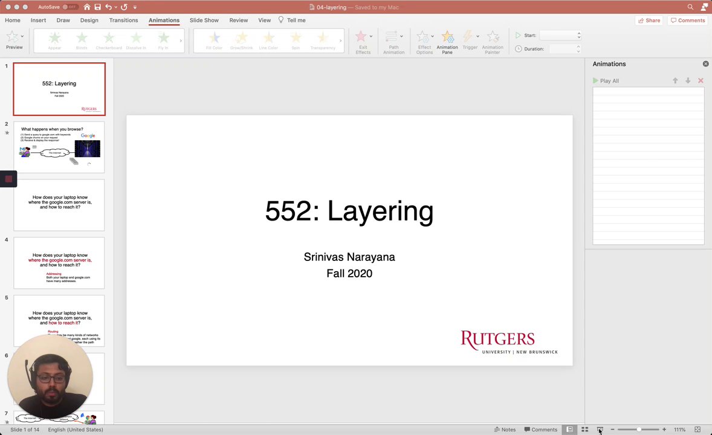Viewport: 712px width, 435px height.
Task: Open the Comments button in ribbon
Action: tap(687, 21)
